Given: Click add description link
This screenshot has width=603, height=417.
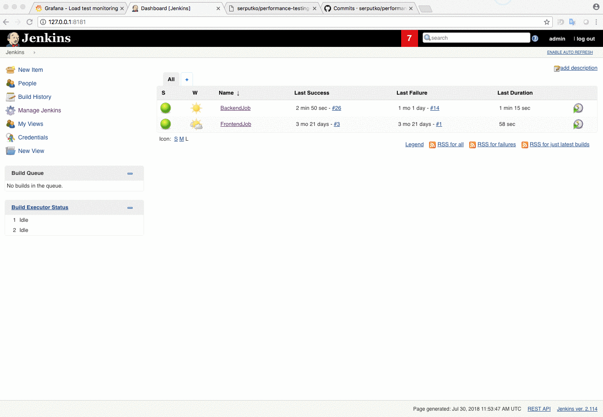Looking at the screenshot, I should 579,68.
